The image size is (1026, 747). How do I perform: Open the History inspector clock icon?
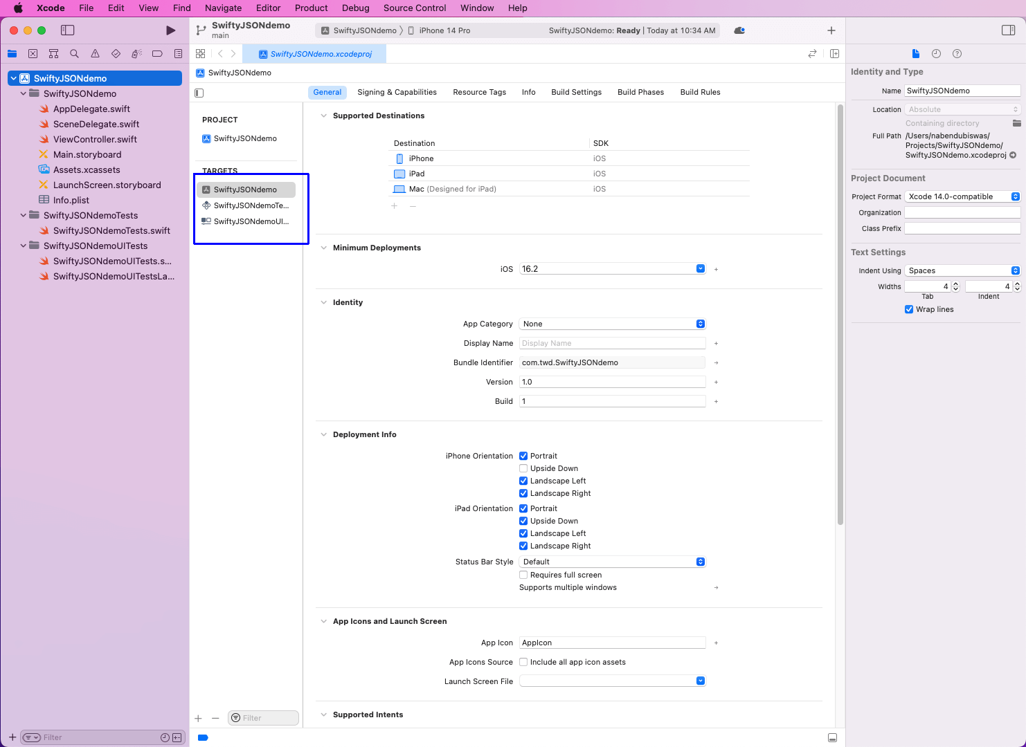point(936,54)
